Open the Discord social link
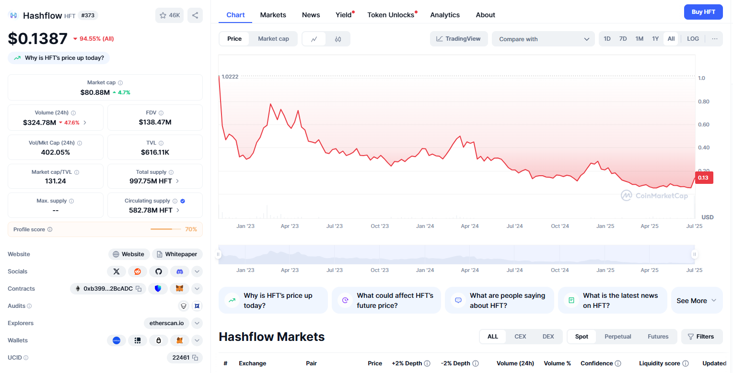 pyautogui.click(x=180, y=271)
